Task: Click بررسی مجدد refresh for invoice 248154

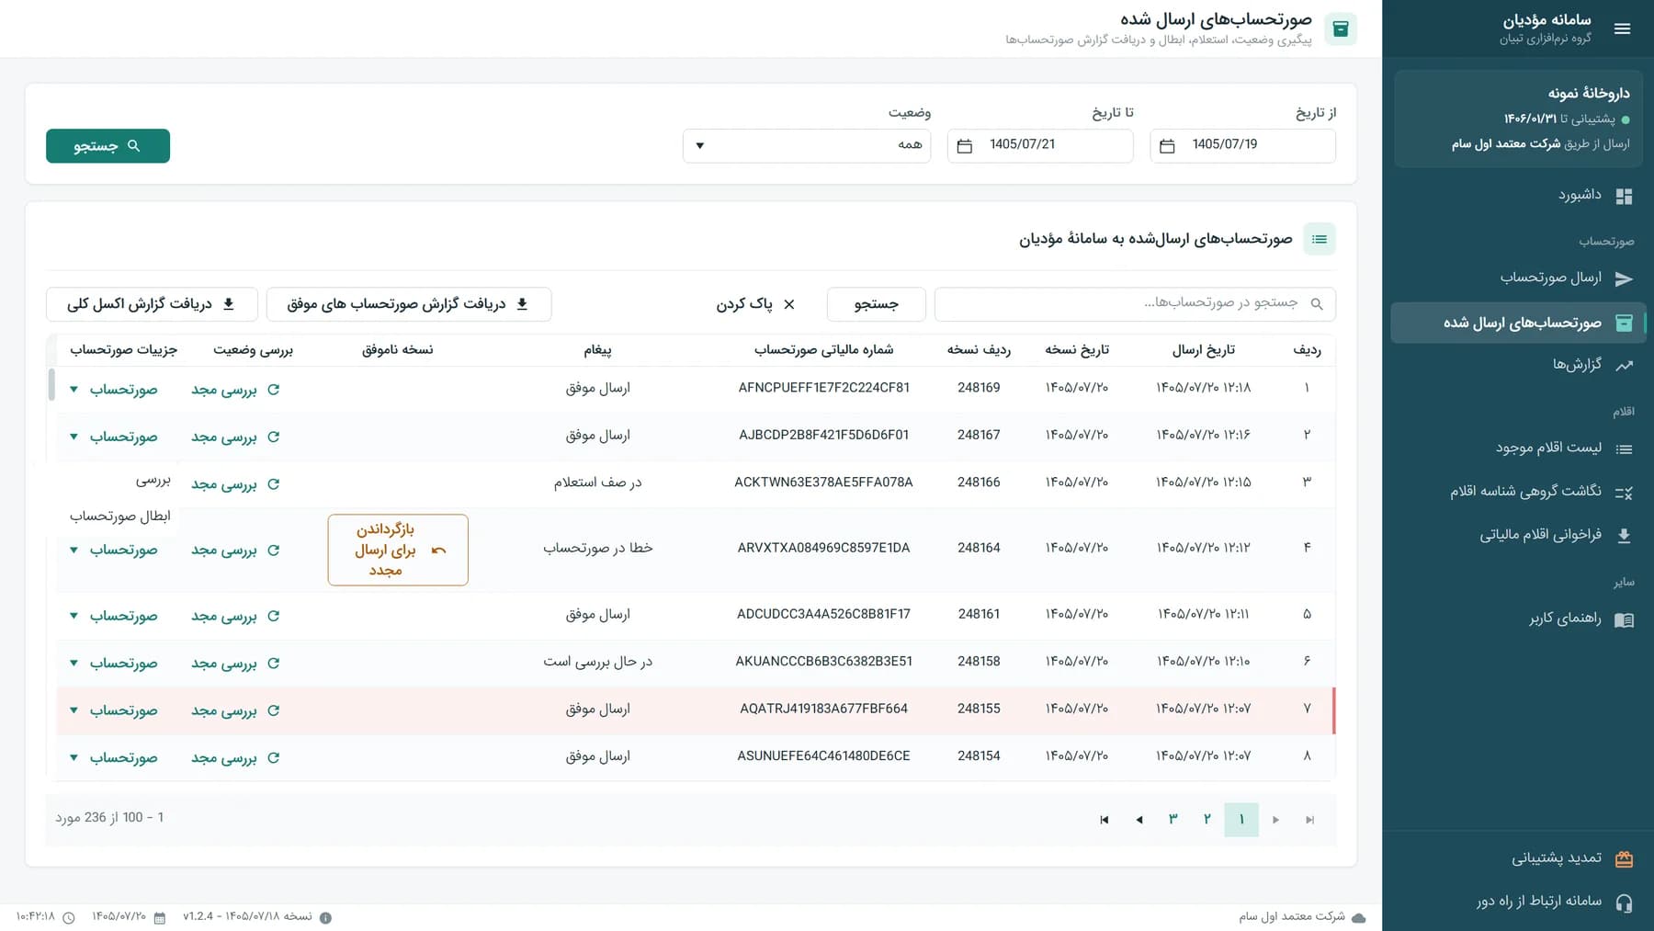Action: coord(235,757)
